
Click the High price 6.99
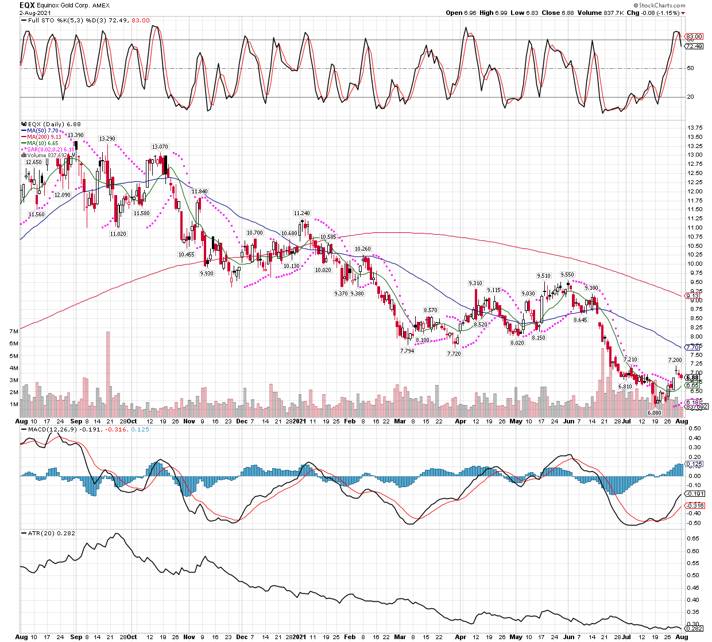(x=501, y=13)
